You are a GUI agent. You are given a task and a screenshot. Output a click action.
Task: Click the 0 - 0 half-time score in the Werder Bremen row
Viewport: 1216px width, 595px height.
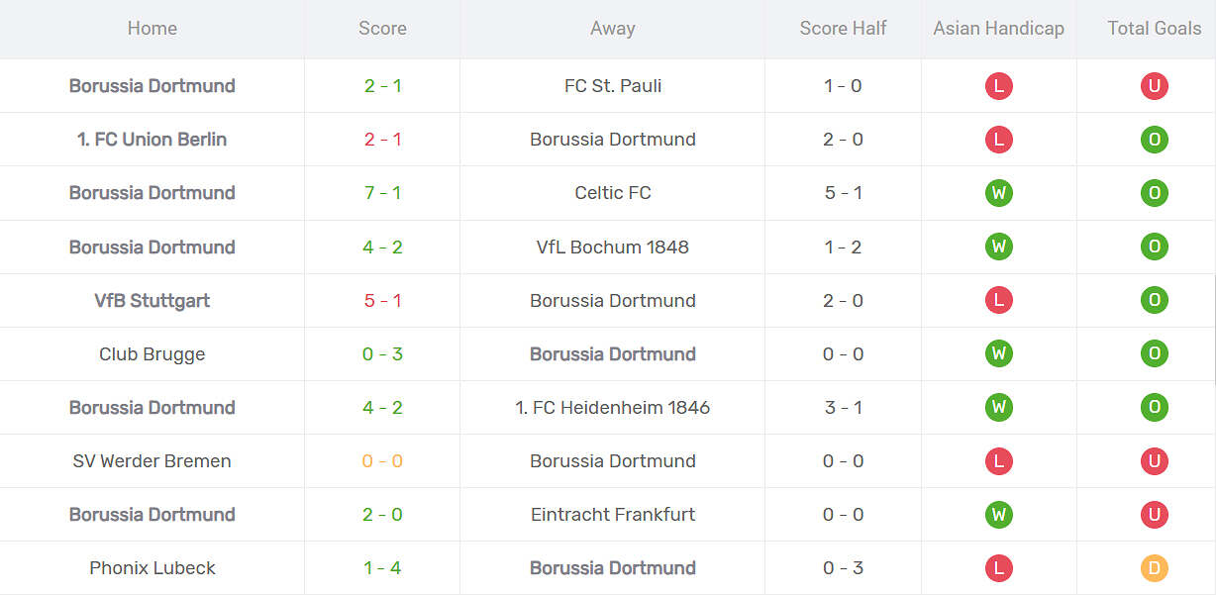click(842, 460)
